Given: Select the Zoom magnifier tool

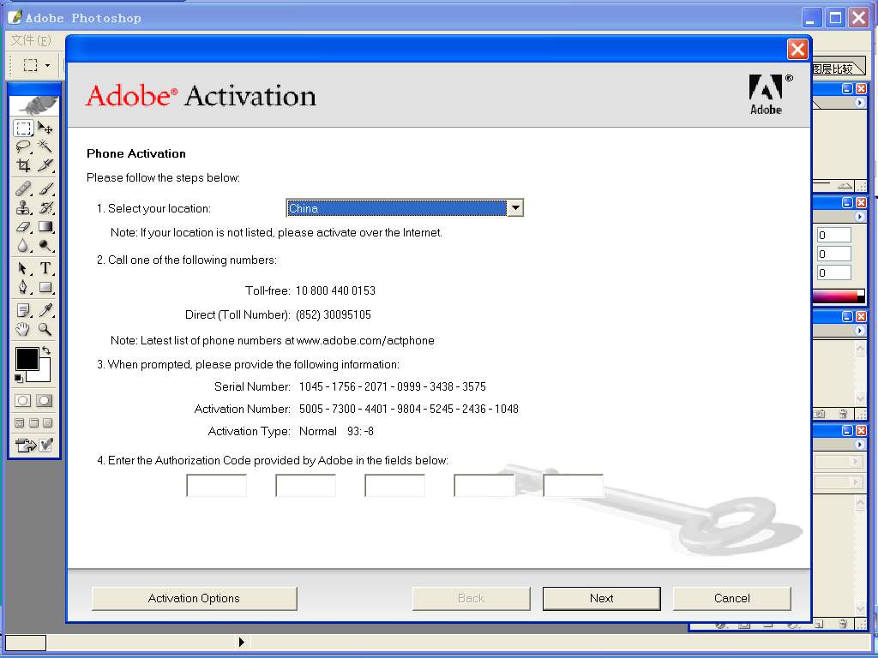Looking at the screenshot, I should 45,329.
